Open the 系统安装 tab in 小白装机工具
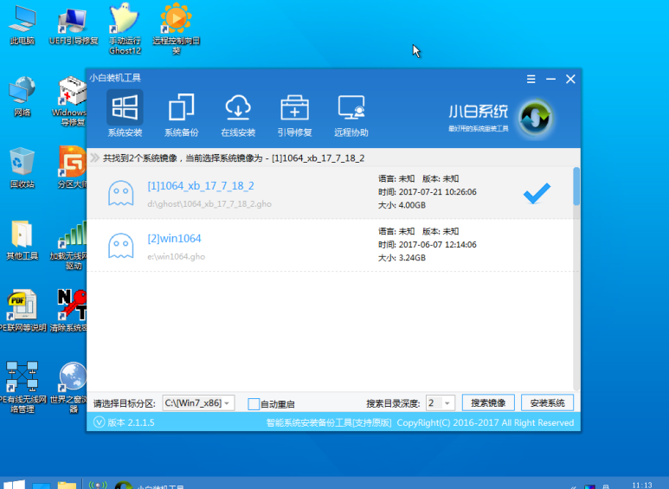 125,114
